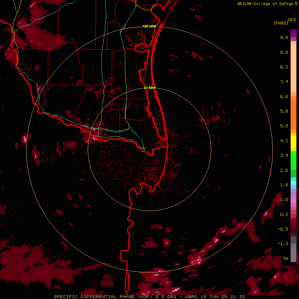
Task: Pick the cyan segment of color bar
Action: click(293, 183)
